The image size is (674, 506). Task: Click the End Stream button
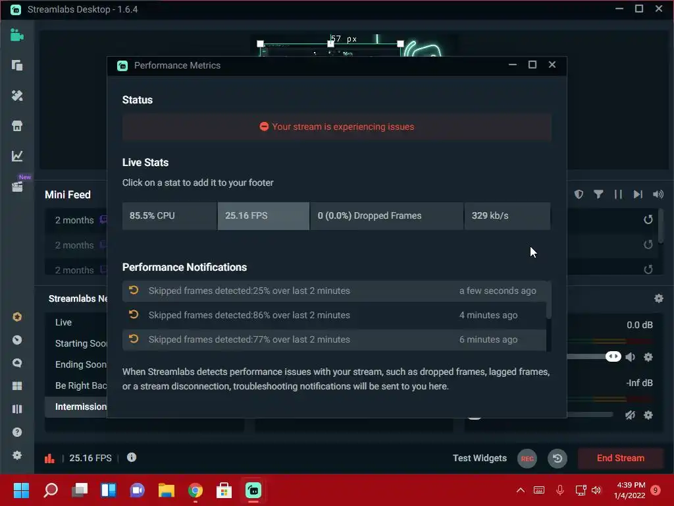click(620, 459)
